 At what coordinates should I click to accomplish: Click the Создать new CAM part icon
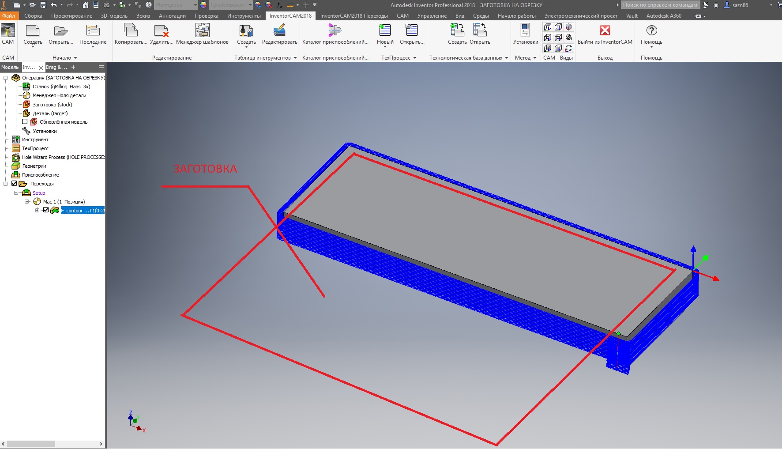pyautogui.click(x=33, y=31)
